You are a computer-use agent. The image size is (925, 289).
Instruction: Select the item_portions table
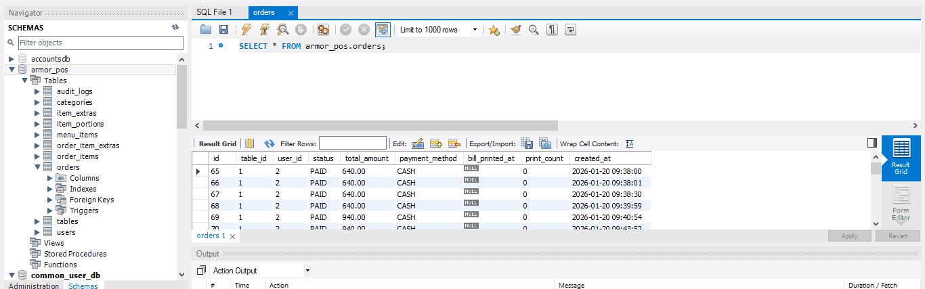[80, 124]
